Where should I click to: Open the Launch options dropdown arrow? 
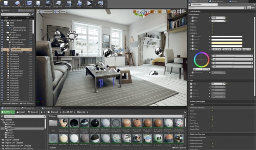(106, 4)
